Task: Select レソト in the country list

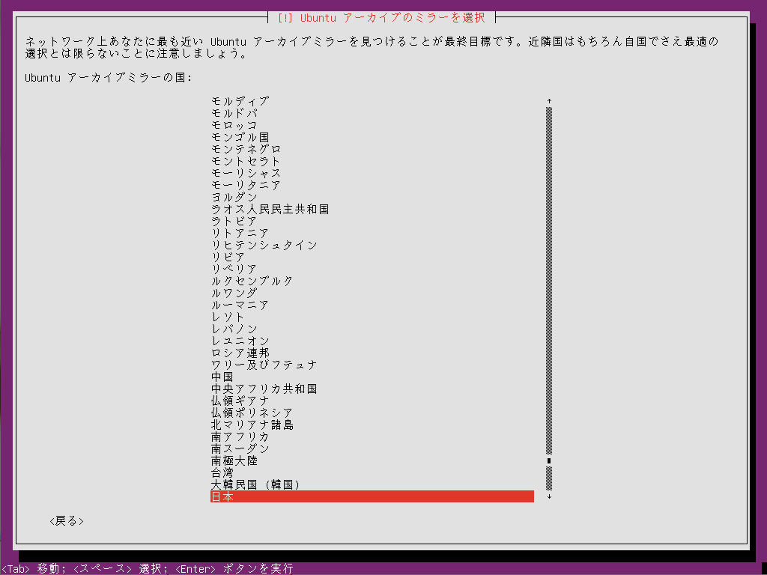Action: (228, 317)
